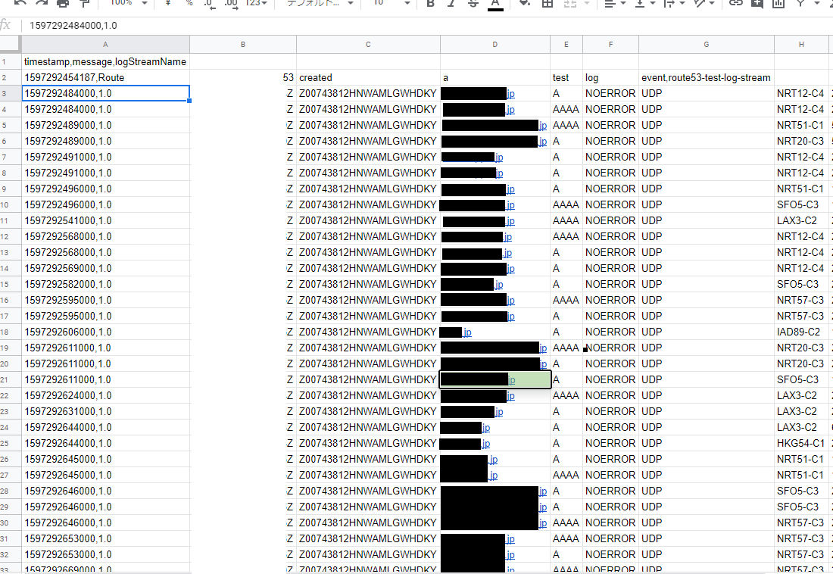Select cell '1597292582000,1.0'
Screen dimensions: 833x574
(105, 284)
